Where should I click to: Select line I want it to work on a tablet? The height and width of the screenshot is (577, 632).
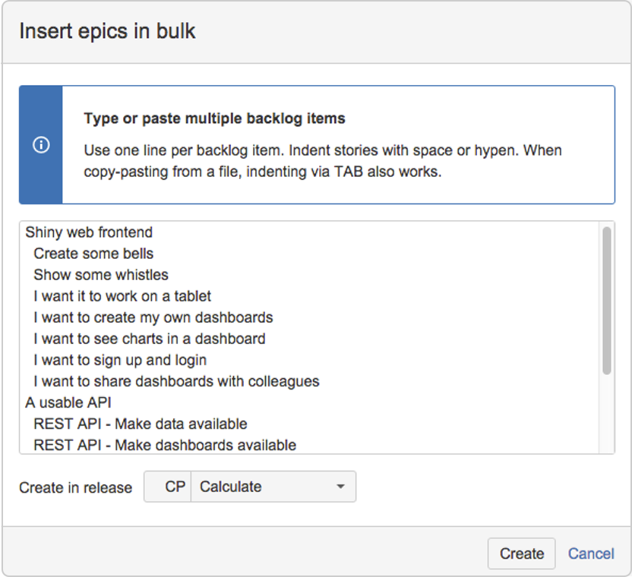(122, 297)
